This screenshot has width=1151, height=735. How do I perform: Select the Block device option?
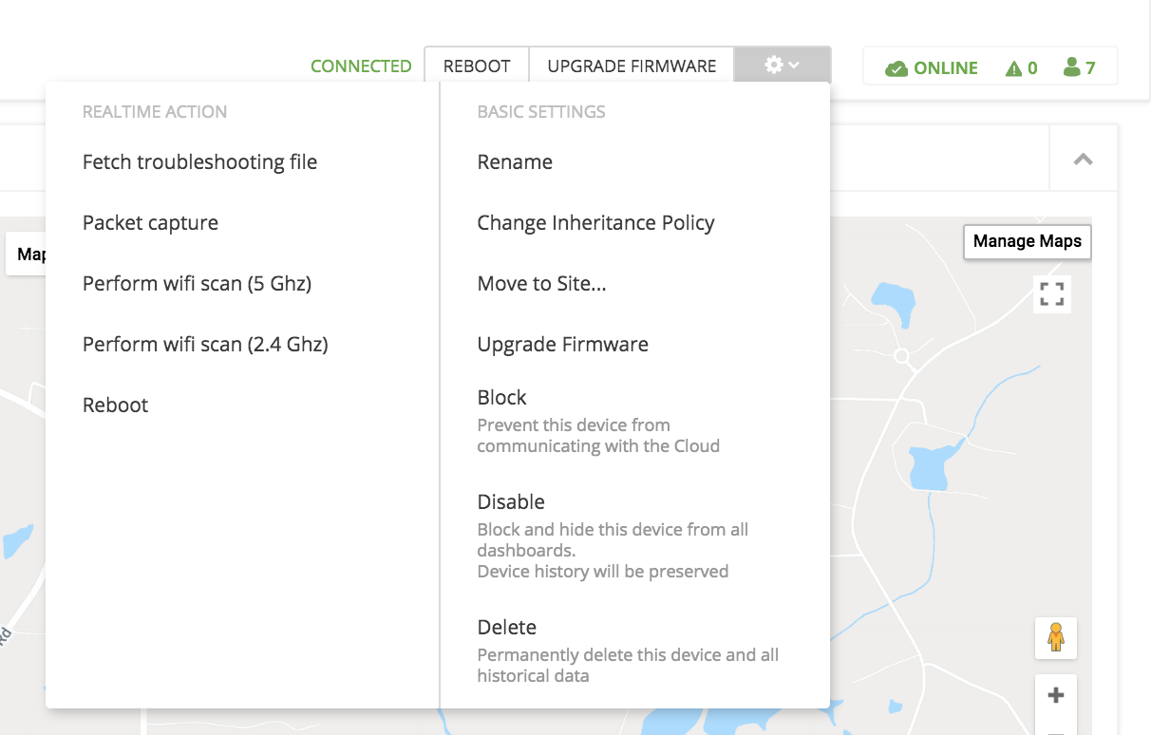point(502,397)
